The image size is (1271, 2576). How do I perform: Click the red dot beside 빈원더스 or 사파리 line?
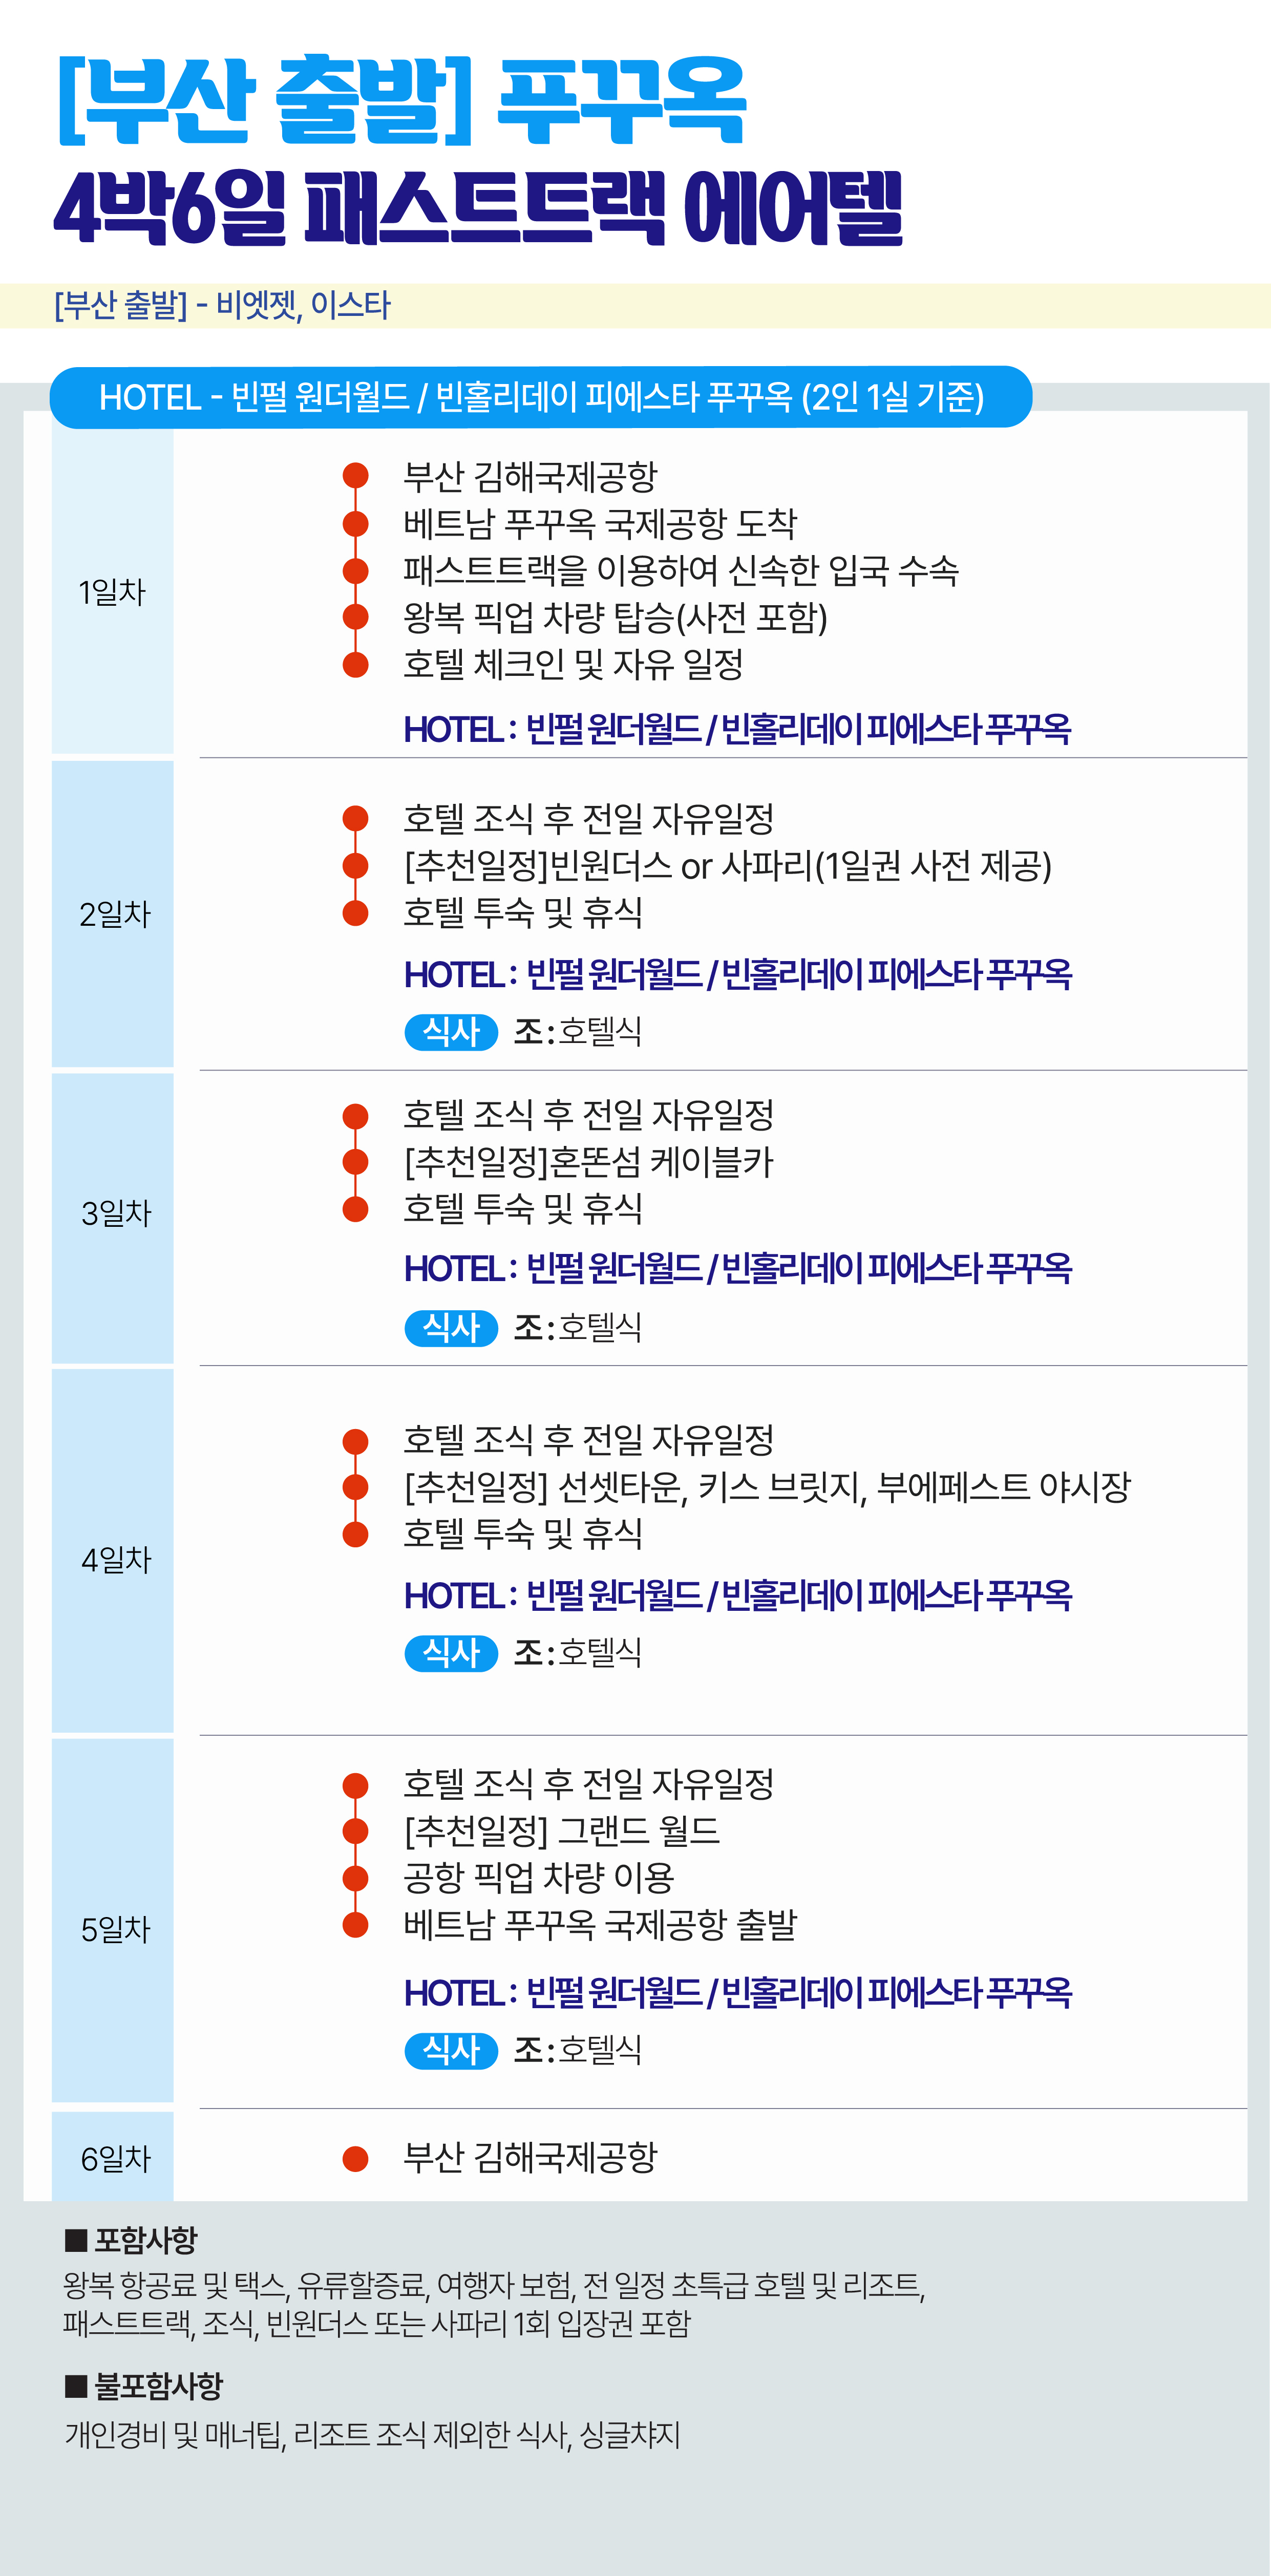355,865
